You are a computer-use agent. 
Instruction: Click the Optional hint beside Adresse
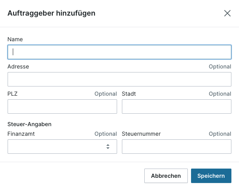coord(220,67)
